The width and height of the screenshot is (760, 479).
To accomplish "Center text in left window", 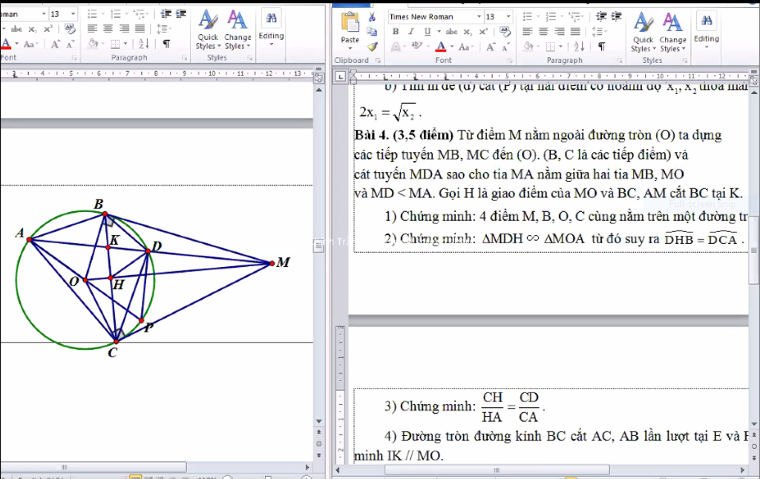I will coord(108,29).
